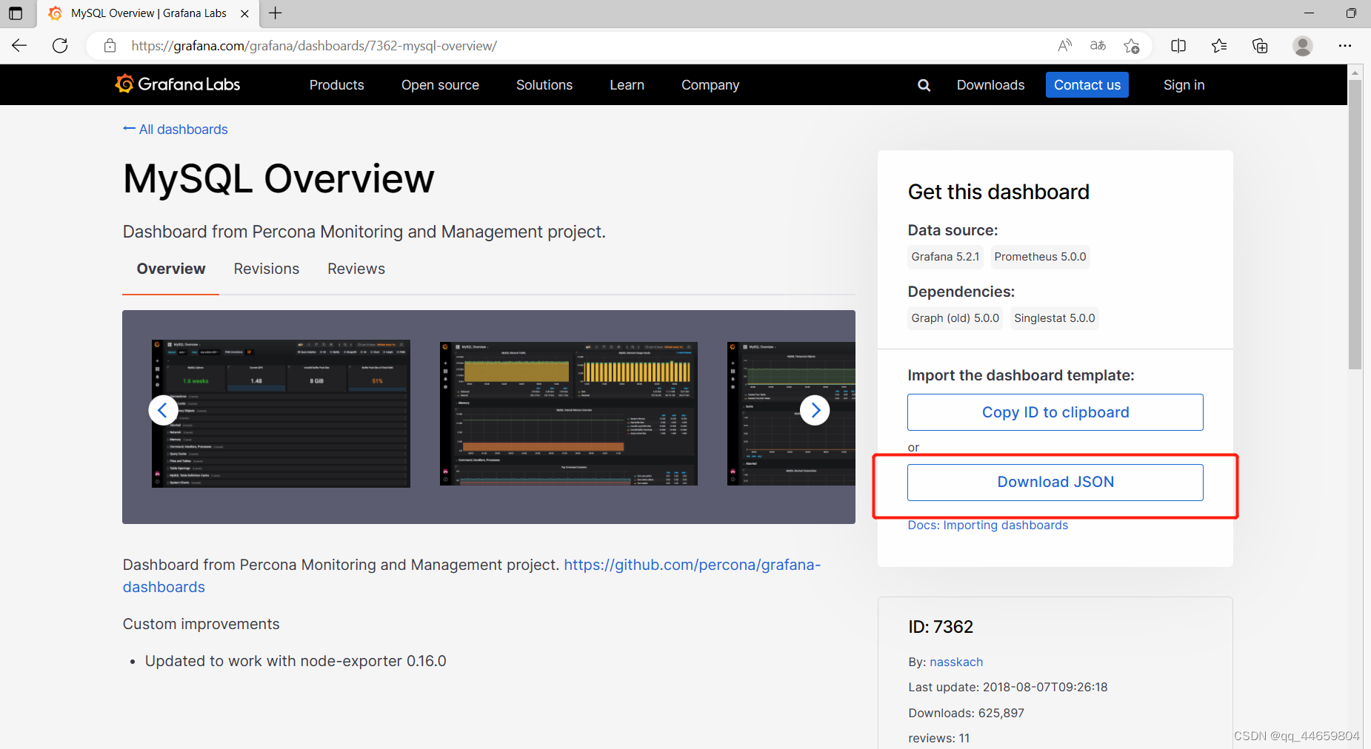Switch to the Revisions tab
This screenshot has width=1371, height=749.
point(267,269)
